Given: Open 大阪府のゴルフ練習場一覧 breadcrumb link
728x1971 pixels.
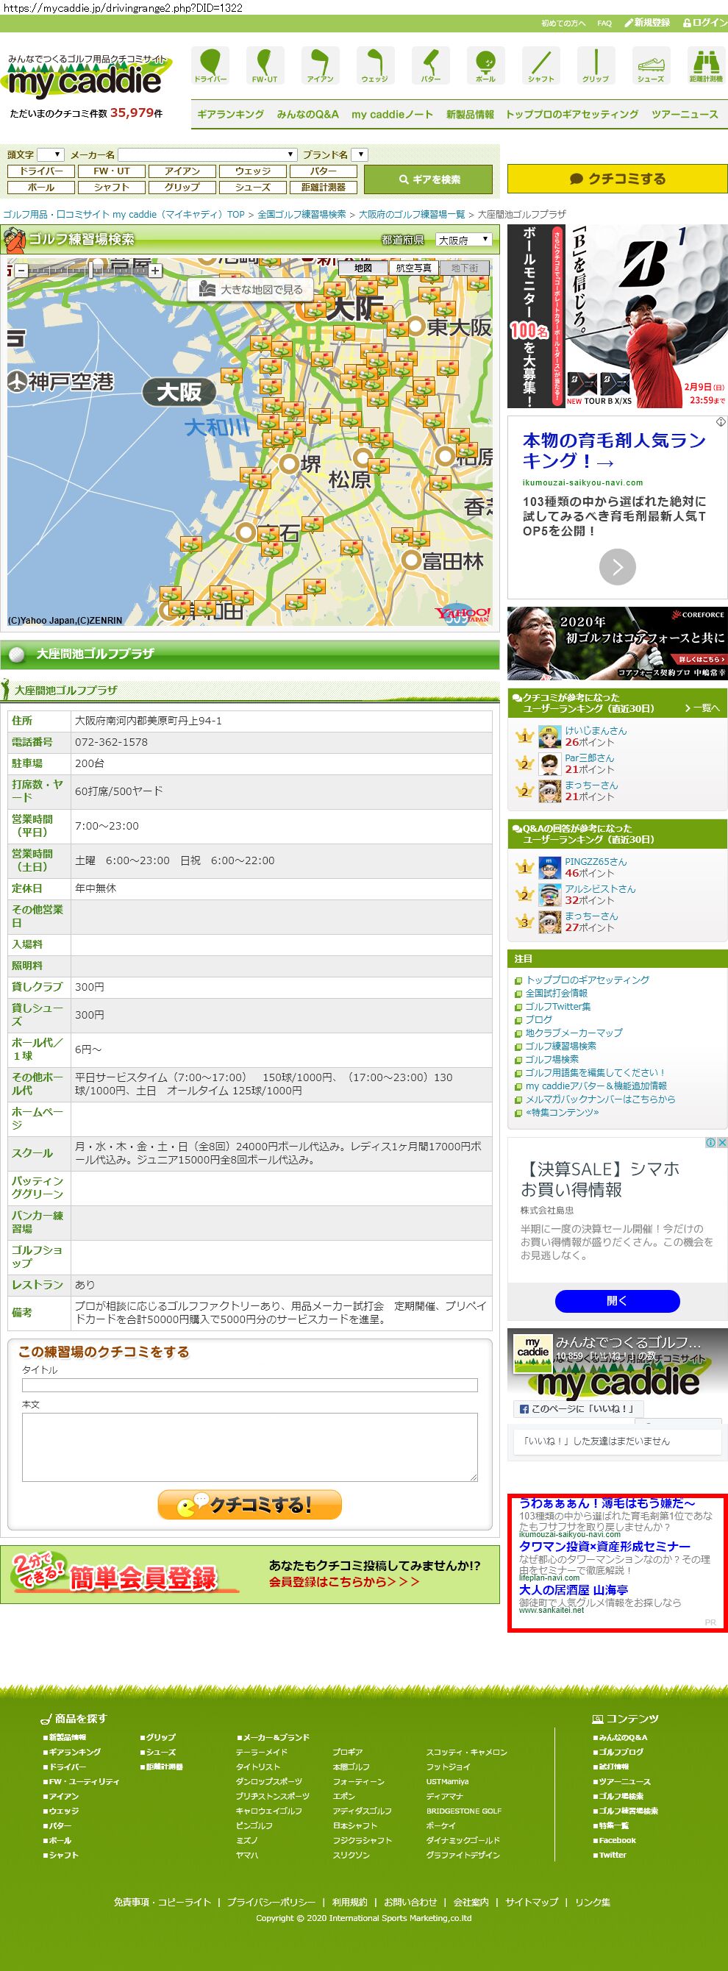Looking at the screenshot, I should 411,214.
